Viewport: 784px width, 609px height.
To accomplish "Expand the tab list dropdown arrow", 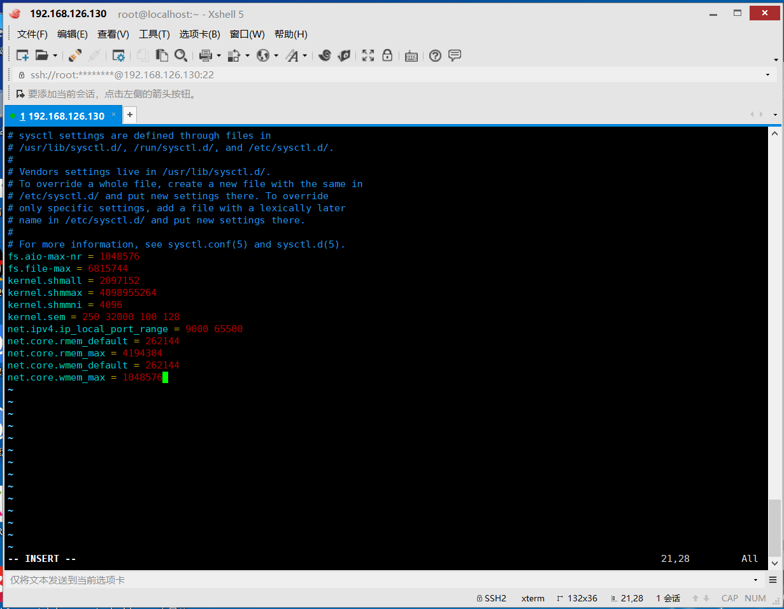I will (x=775, y=115).
